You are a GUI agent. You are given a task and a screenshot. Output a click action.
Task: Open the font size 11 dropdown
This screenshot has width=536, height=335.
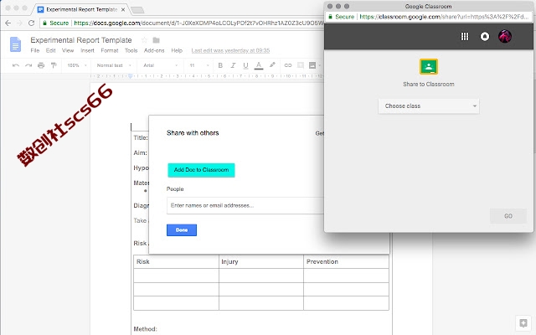[199, 65]
